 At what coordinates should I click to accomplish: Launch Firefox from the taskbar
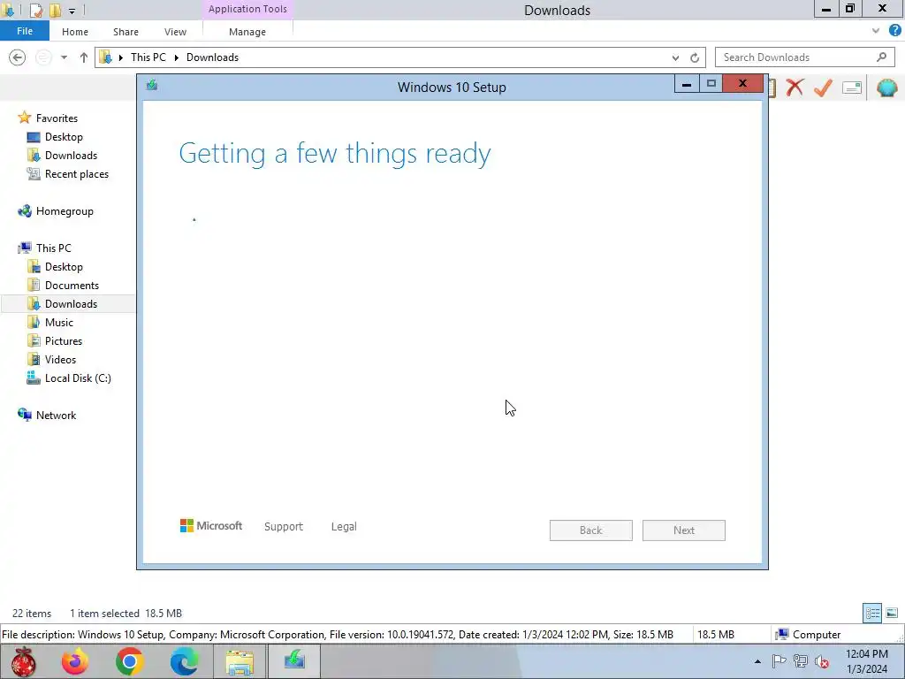(x=76, y=661)
